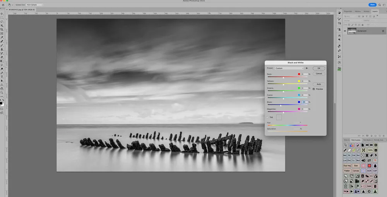Click the TK logo button in TK8 Combo
This screenshot has height=197, width=387.
(346, 145)
